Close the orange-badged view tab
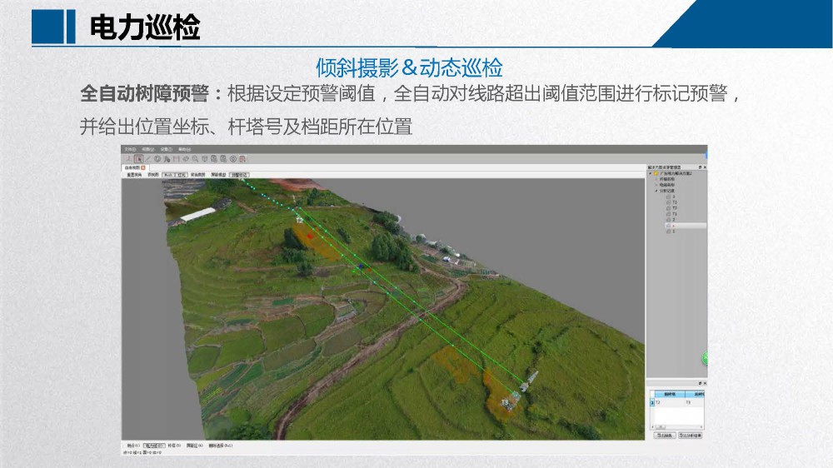The image size is (833, 468). pos(143,167)
